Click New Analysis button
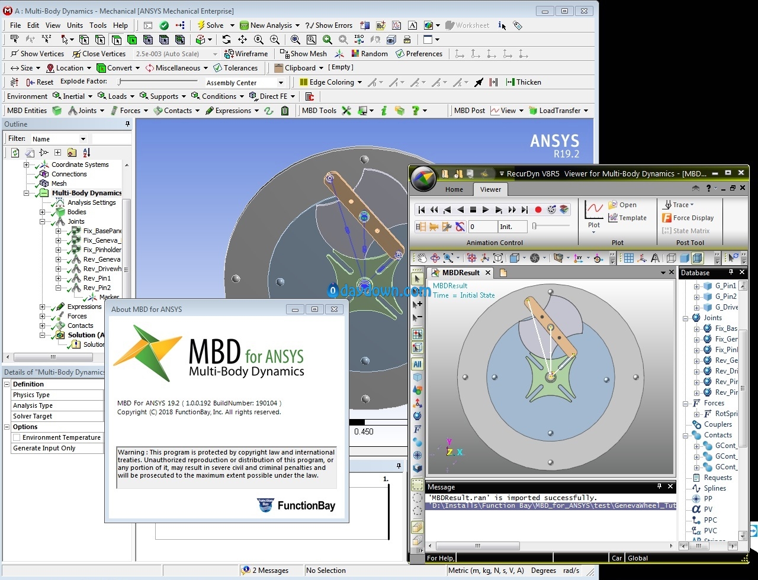Image resolution: width=758 pixels, height=580 pixels. click(x=266, y=25)
